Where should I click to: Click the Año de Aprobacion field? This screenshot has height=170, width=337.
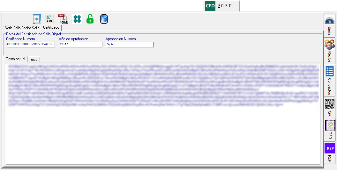tap(81, 44)
